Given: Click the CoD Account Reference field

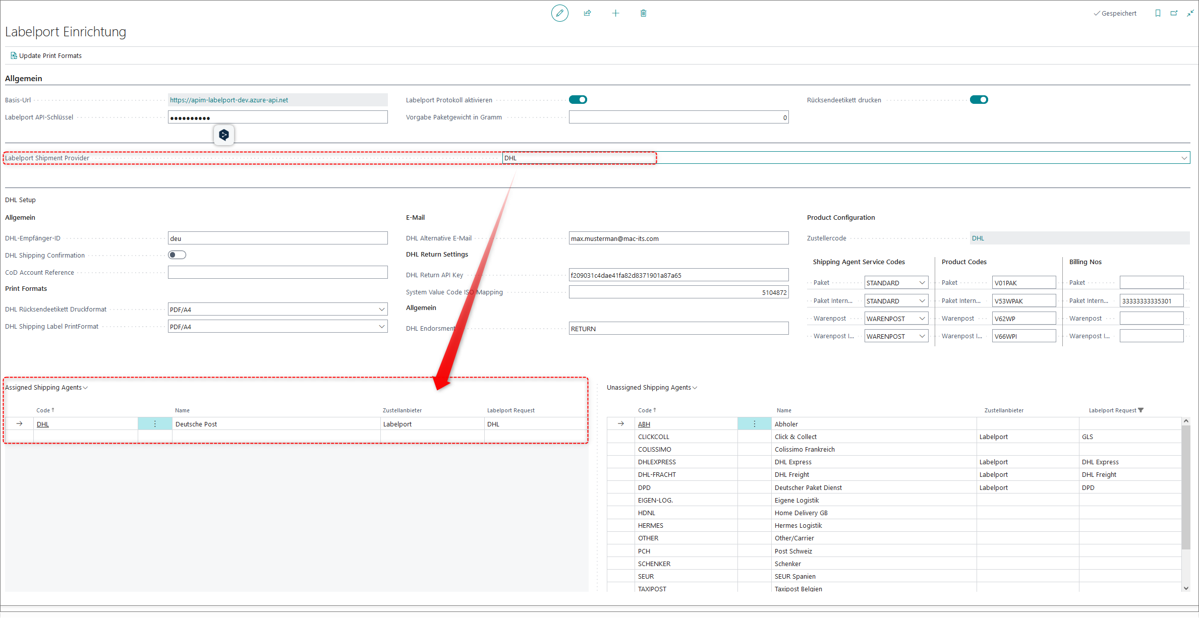Looking at the screenshot, I should 277,272.
